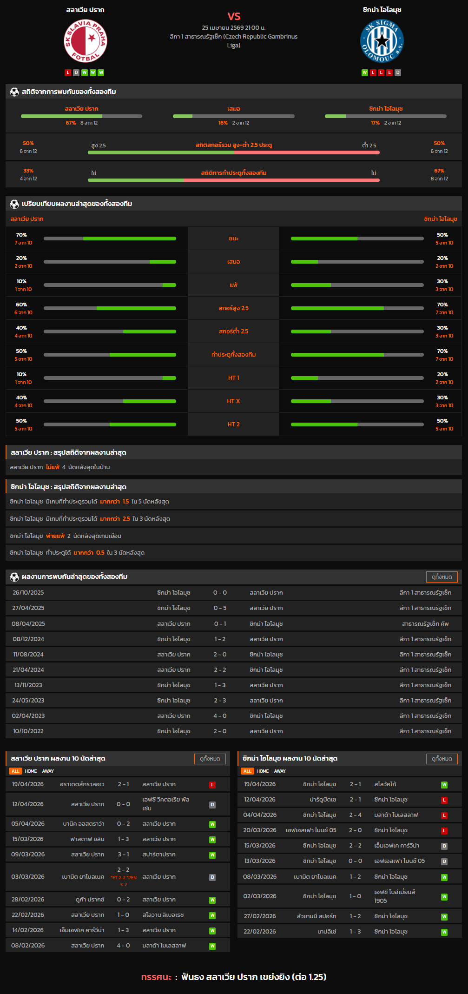Click the L result badge for 19/04/2026 Slavia match

212,785
